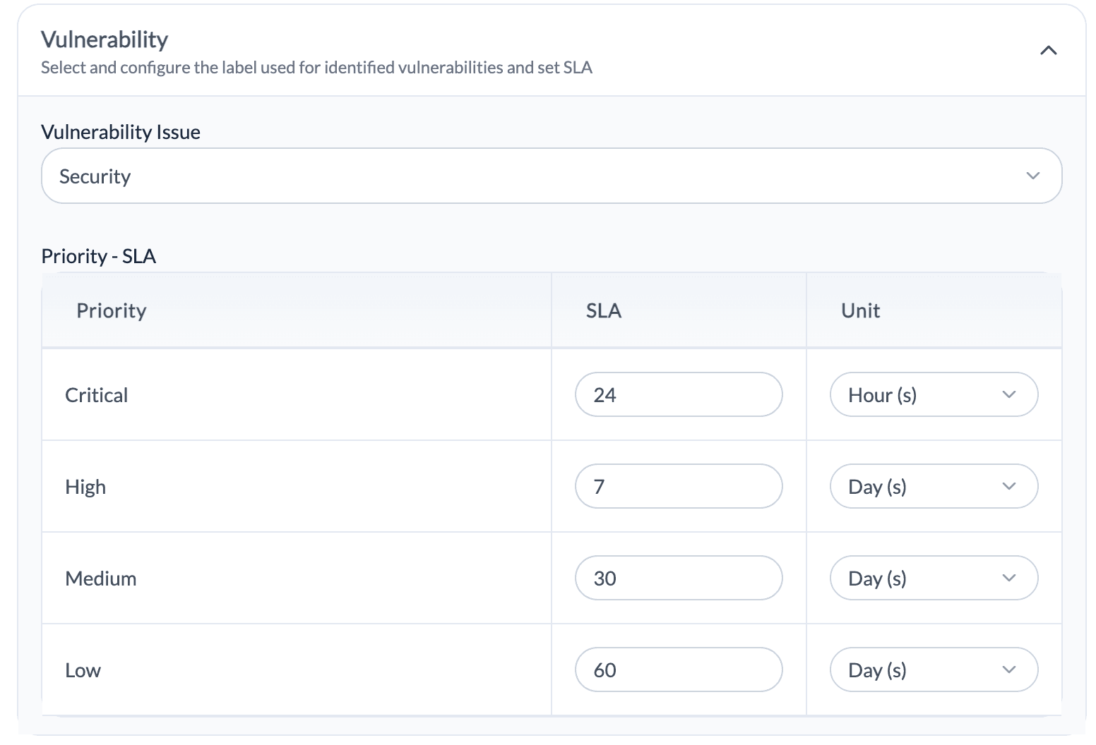The image size is (1096, 745).
Task: Open the Vulnerability Issue dropdown showing Security
Action: tap(551, 176)
